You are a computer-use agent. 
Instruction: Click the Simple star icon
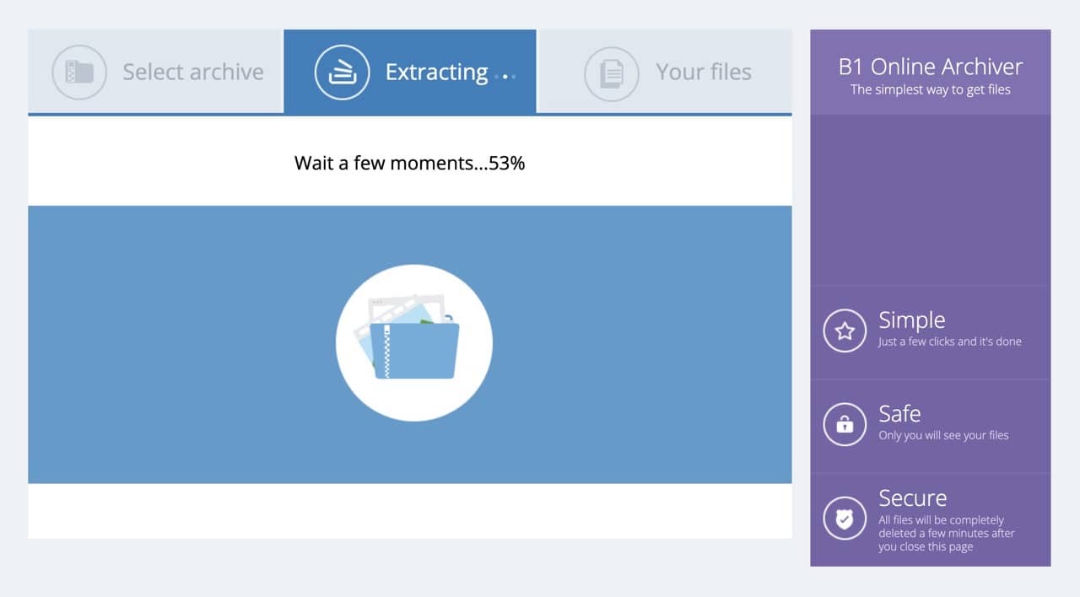click(x=845, y=331)
